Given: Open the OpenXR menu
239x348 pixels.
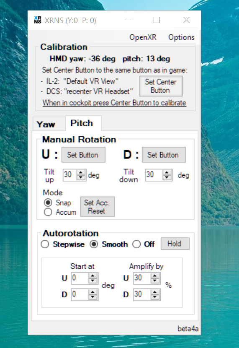Looking at the screenshot, I should [143, 37].
